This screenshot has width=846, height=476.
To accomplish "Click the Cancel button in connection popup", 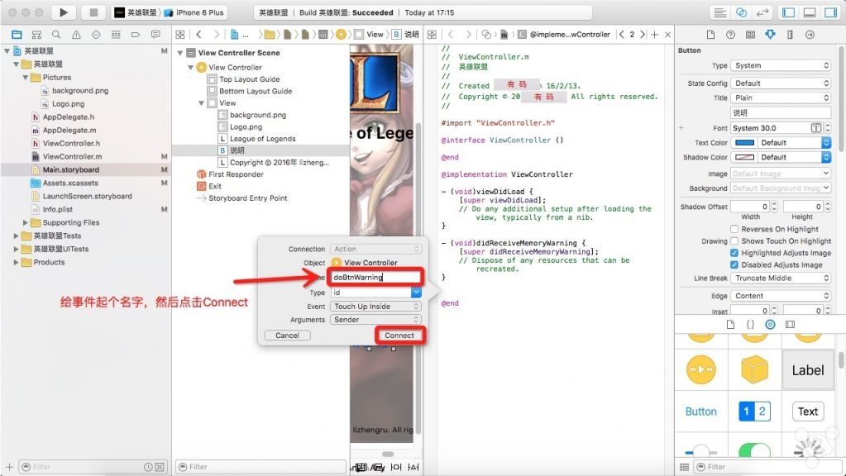I will [x=287, y=336].
